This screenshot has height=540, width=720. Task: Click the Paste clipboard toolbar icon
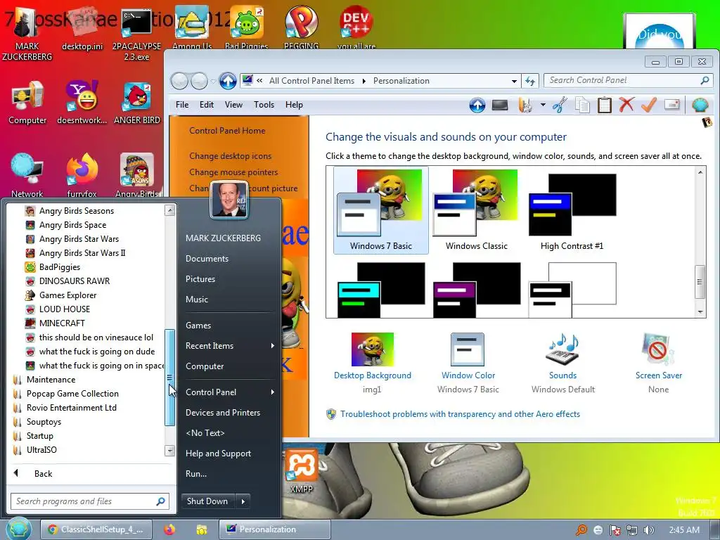click(x=604, y=105)
